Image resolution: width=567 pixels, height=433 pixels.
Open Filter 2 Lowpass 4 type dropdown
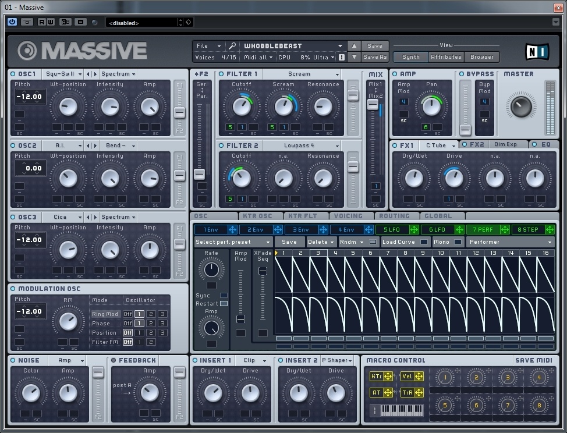(302, 145)
